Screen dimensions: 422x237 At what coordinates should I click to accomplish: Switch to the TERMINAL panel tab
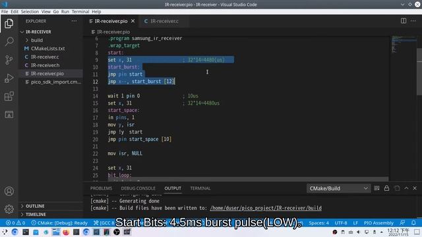click(200, 188)
